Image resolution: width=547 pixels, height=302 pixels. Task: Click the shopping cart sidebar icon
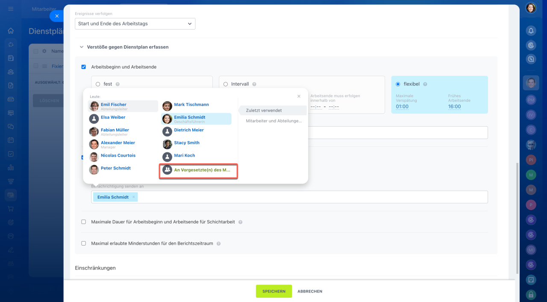[x=11, y=209]
